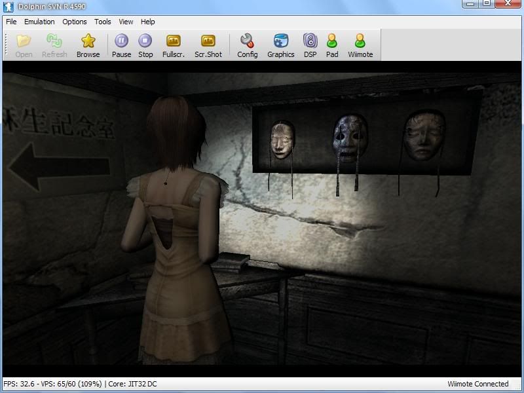
Task: Open the Tools menu
Action: [x=103, y=22]
